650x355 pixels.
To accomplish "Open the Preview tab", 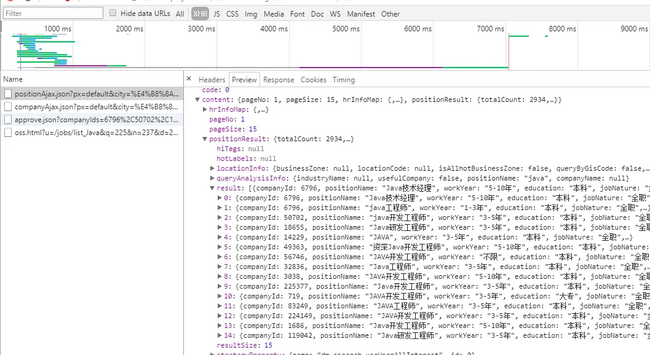I will pyautogui.click(x=244, y=79).
